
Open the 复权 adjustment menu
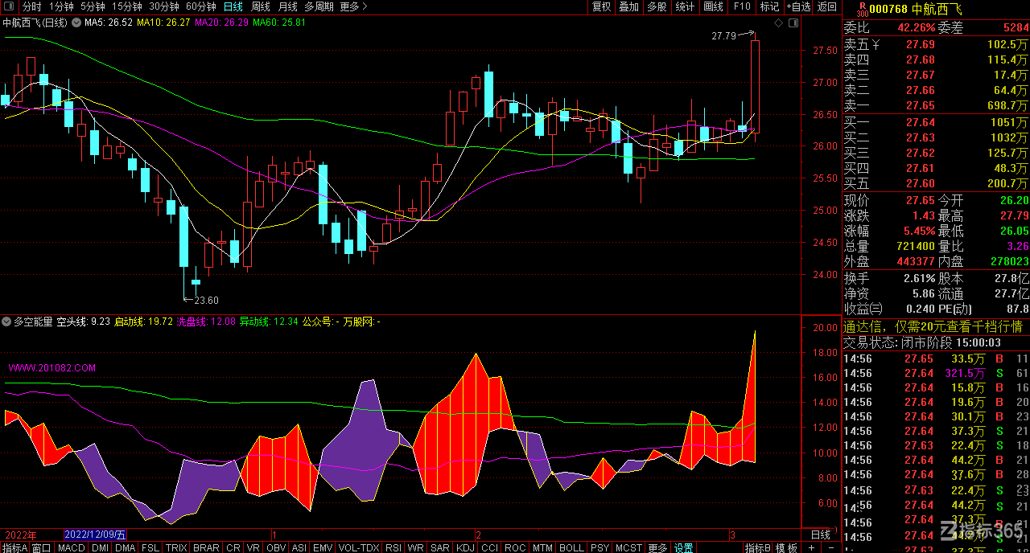601,6
